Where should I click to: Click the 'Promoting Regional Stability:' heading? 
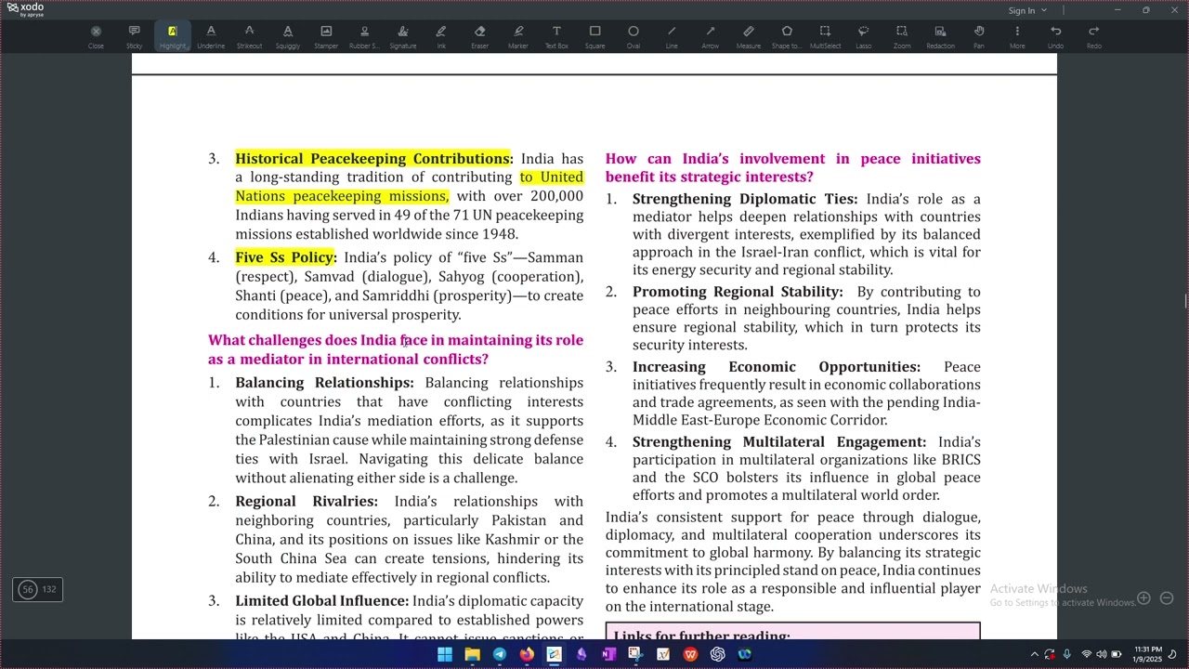click(x=738, y=292)
